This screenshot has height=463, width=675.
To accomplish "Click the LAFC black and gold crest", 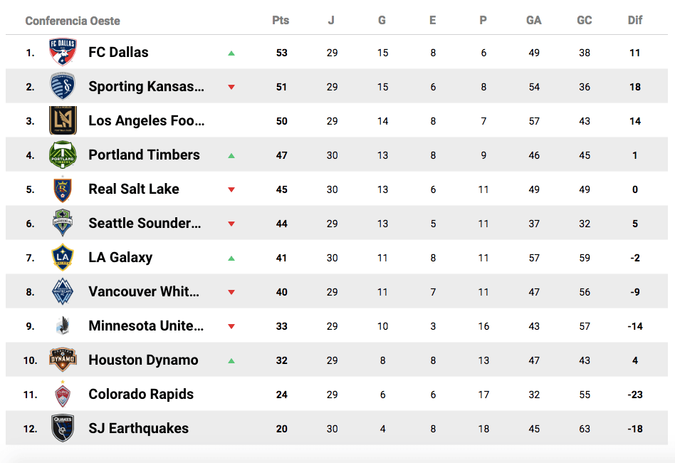I will tap(63, 120).
